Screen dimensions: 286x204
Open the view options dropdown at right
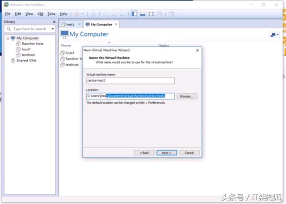[274, 35]
